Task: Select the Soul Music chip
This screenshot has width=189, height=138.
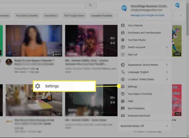Action: click(x=51, y=16)
